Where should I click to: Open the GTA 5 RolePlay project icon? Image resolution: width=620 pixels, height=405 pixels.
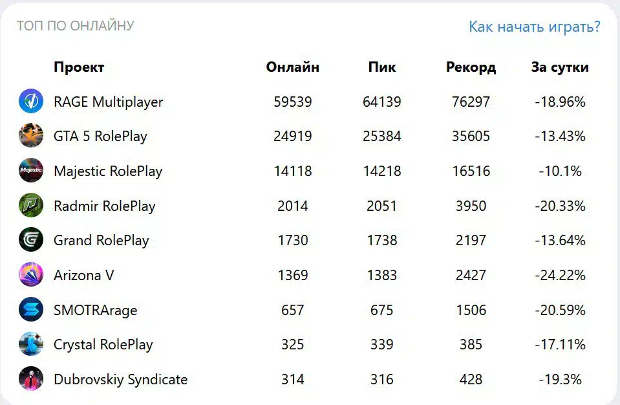coord(31,136)
